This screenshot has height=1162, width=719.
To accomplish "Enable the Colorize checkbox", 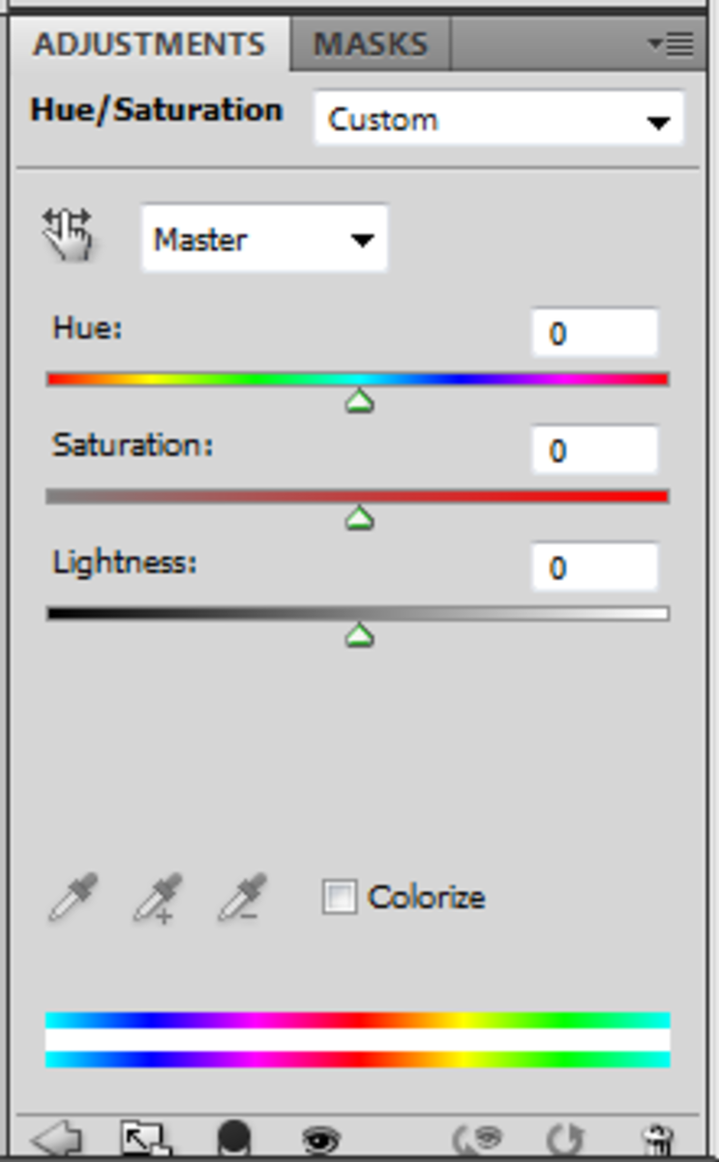I will point(341,898).
